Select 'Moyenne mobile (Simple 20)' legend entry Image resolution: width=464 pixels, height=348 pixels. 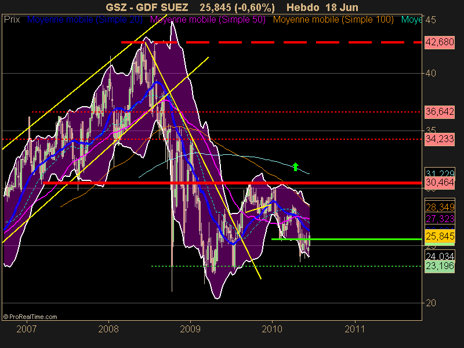pyautogui.click(x=85, y=20)
